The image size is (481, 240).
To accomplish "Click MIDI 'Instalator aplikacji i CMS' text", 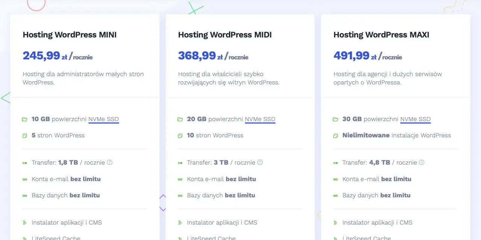I will pyautogui.click(x=222, y=222).
